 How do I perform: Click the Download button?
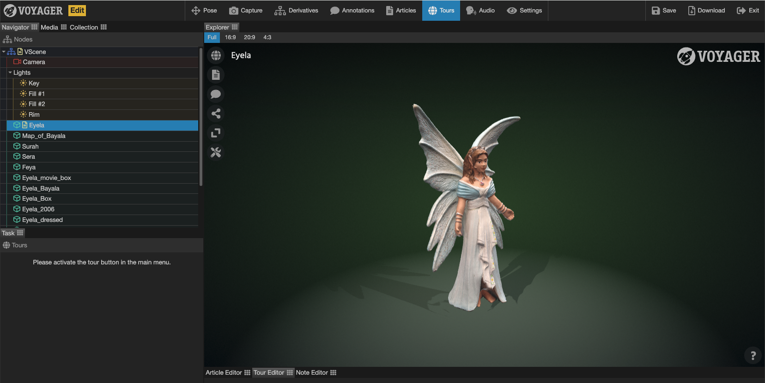click(706, 10)
